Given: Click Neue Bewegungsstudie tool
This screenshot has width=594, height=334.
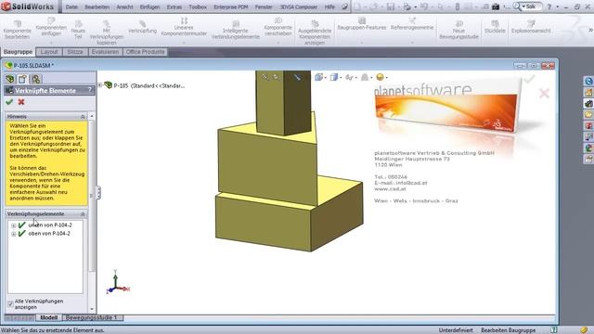Looking at the screenshot, I should (458, 31).
